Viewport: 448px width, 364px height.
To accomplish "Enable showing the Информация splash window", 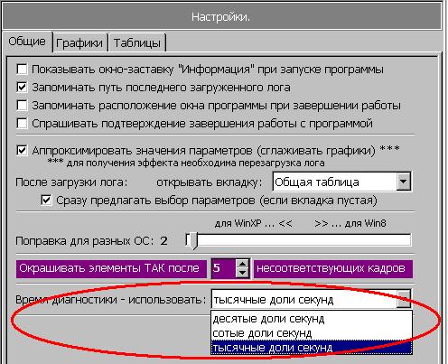I will 22,69.
